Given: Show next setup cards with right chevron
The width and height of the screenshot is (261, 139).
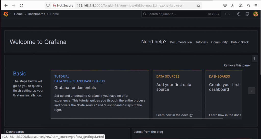Looking at the screenshot, I should click(x=252, y=91).
